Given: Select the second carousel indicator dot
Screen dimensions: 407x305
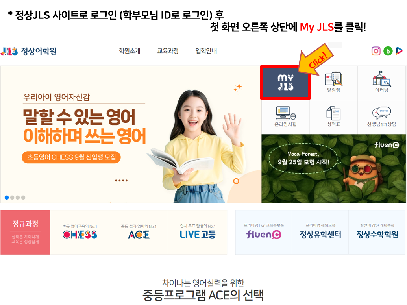Looking at the screenshot, I should click(12, 198).
